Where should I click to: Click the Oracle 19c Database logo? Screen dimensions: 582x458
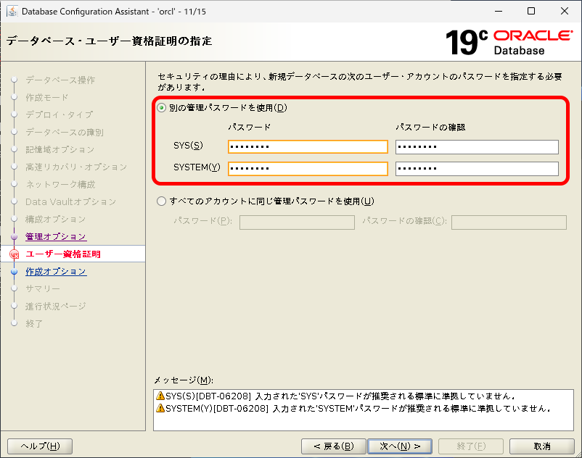(x=509, y=42)
